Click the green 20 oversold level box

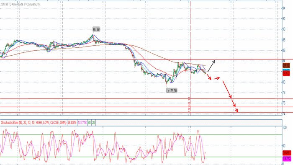point(93,123)
